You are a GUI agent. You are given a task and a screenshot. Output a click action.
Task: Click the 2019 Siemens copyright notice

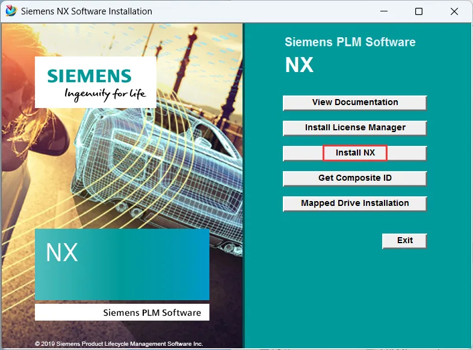point(119,343)
